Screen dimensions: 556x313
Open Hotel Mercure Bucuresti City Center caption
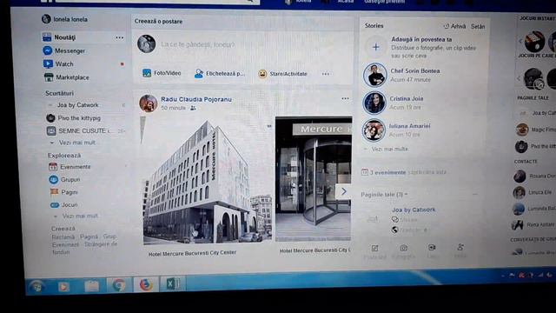(192, 253)
